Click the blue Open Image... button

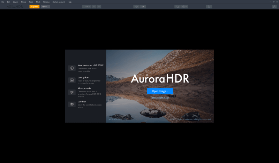click(160, 91)
